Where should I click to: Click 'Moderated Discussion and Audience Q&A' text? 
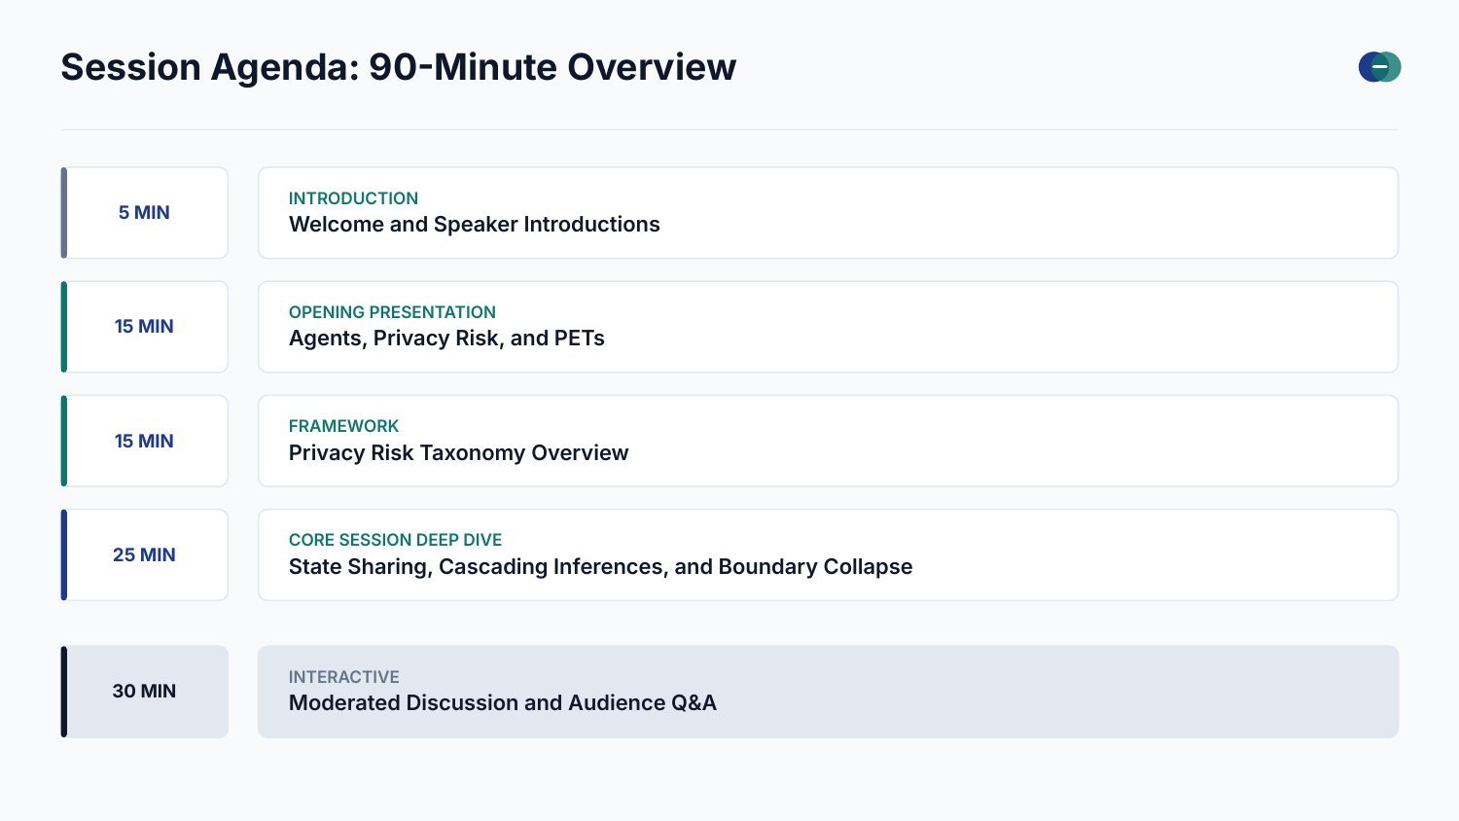(502, 703)
